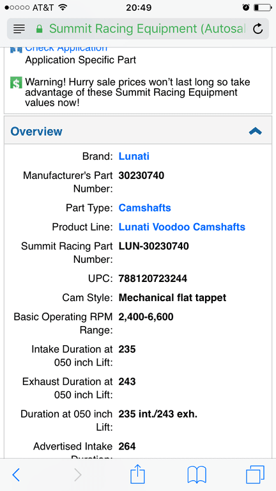Screen dimensions: 276x491
Task: Tap the alarm clock status icon
Action: click(246, 8)
